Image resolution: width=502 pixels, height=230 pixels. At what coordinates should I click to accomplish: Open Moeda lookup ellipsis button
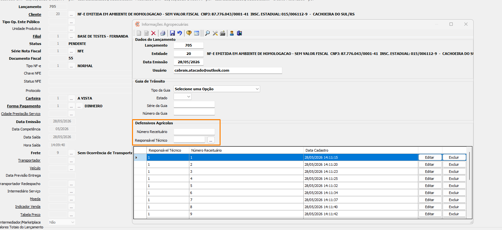tap(71, 199)
